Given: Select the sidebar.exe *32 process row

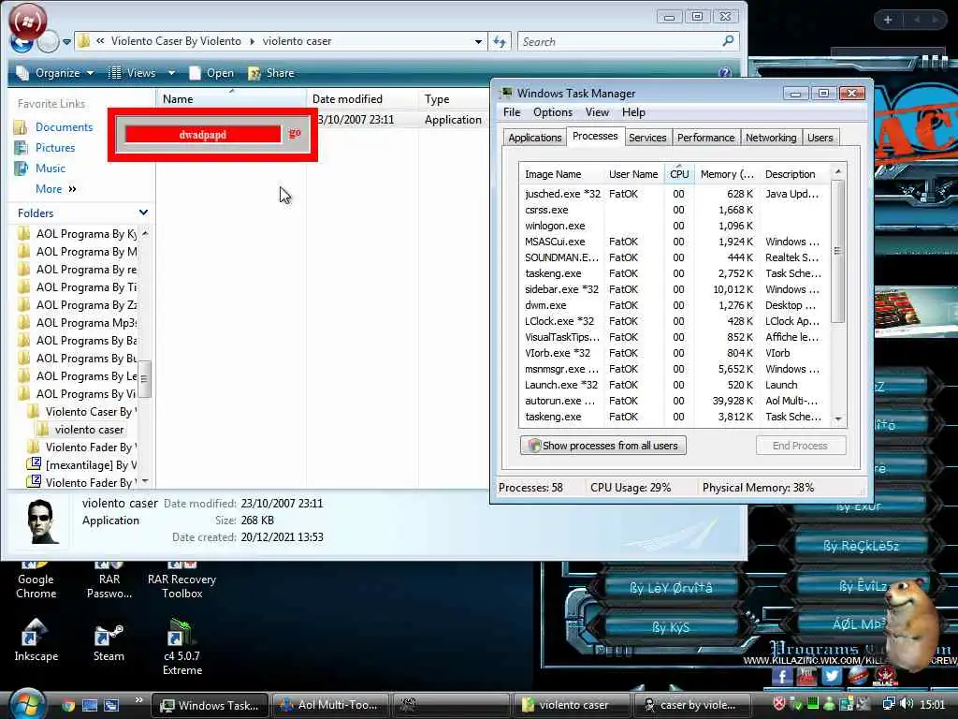Looking at the screenshot, I should tap(674, 289).
